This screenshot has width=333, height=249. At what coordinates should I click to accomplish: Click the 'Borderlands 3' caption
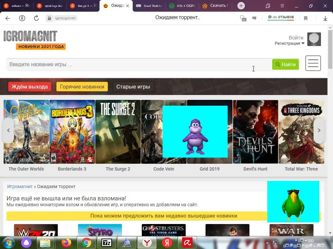tap(72, 169)
